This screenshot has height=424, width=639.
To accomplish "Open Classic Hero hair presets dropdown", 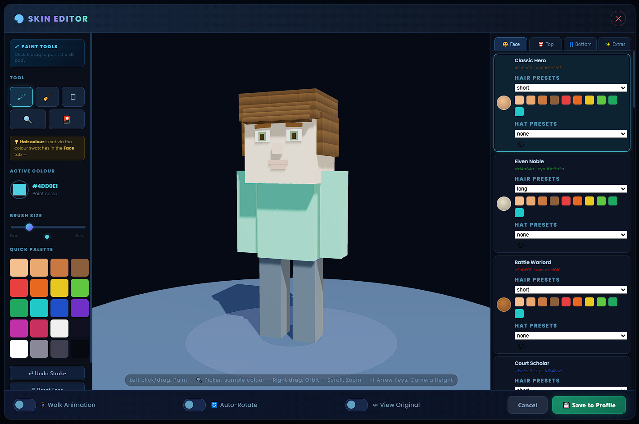I will [x=571, y=88].
